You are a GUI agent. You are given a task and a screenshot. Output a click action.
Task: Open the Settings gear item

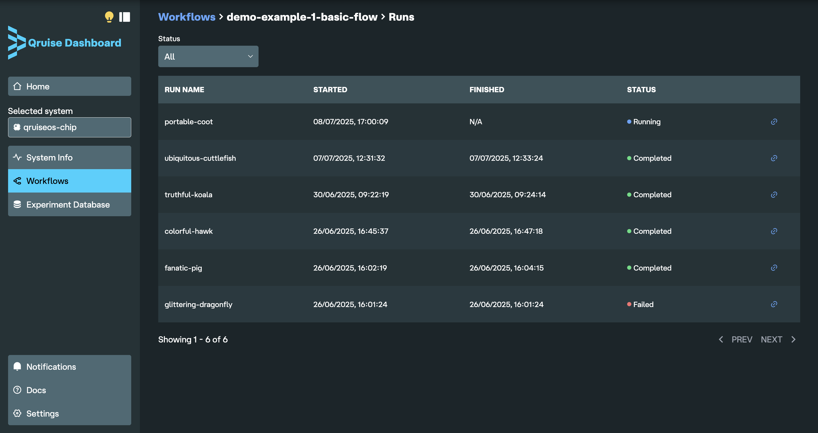(x=69, y=413)
